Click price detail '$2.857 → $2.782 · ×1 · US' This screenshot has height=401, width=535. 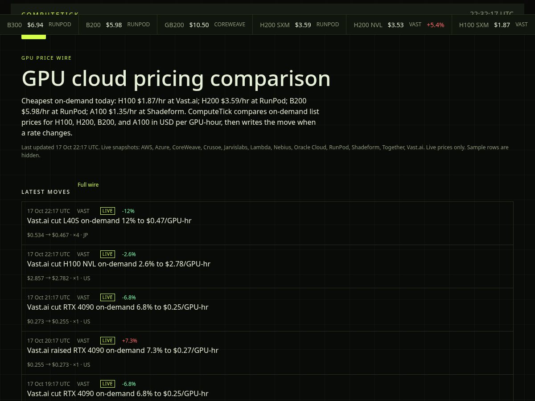[58, 278]
